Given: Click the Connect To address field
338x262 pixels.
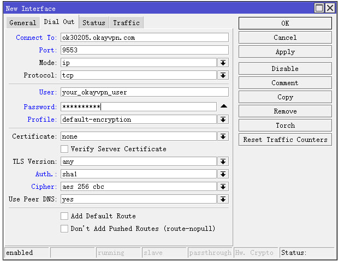Looking at the screenshot, I should pyautogui.click(x=144, y=38).
